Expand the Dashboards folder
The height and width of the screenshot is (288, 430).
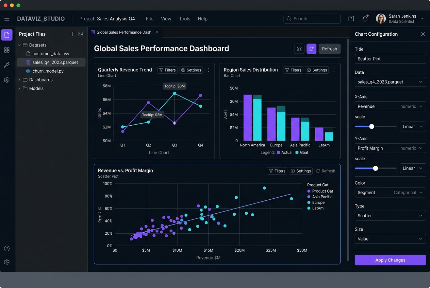(19, 79)
